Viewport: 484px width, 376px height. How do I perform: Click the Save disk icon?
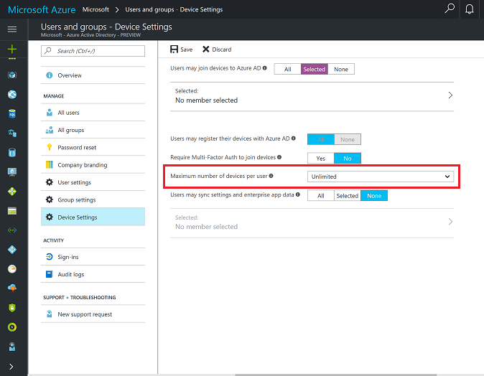tap(174, 50)
